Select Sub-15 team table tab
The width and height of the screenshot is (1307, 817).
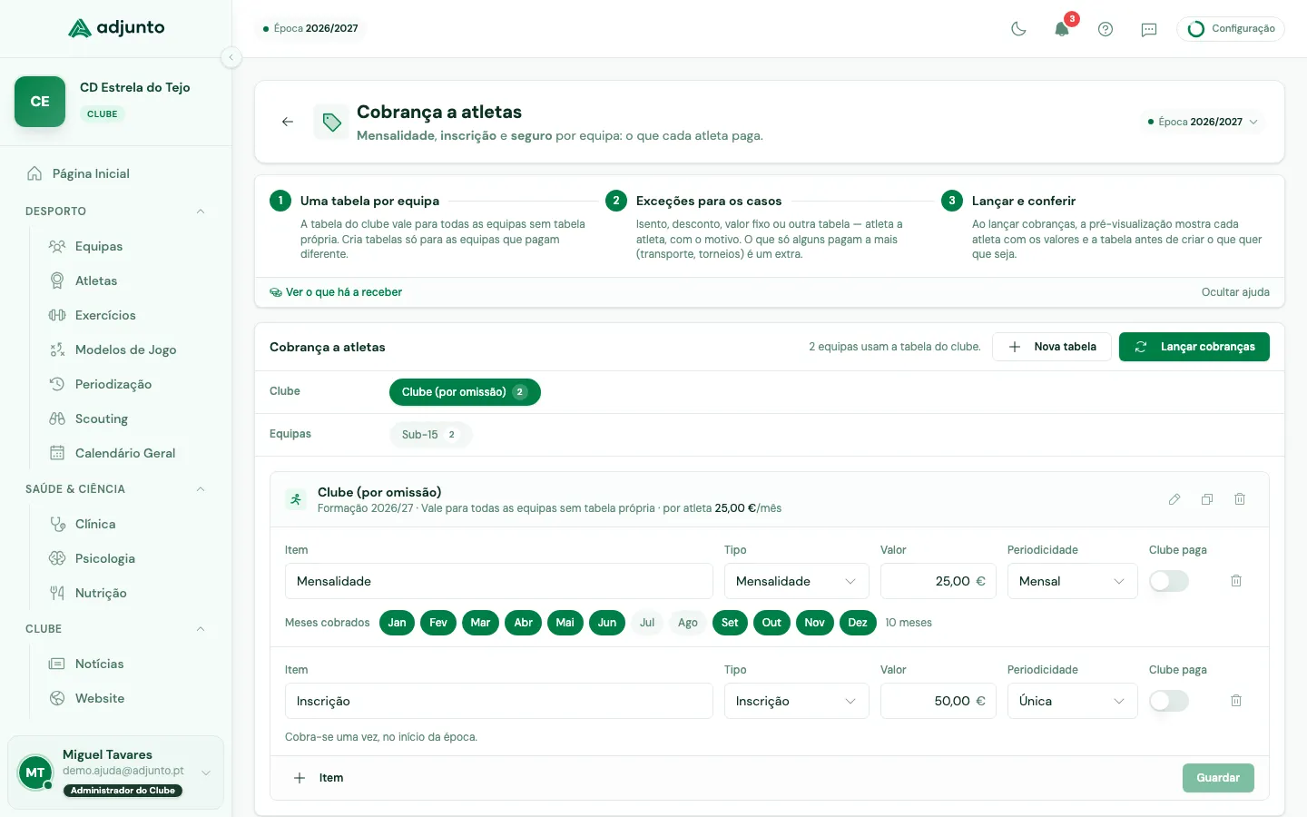click(x=431, y=435)
